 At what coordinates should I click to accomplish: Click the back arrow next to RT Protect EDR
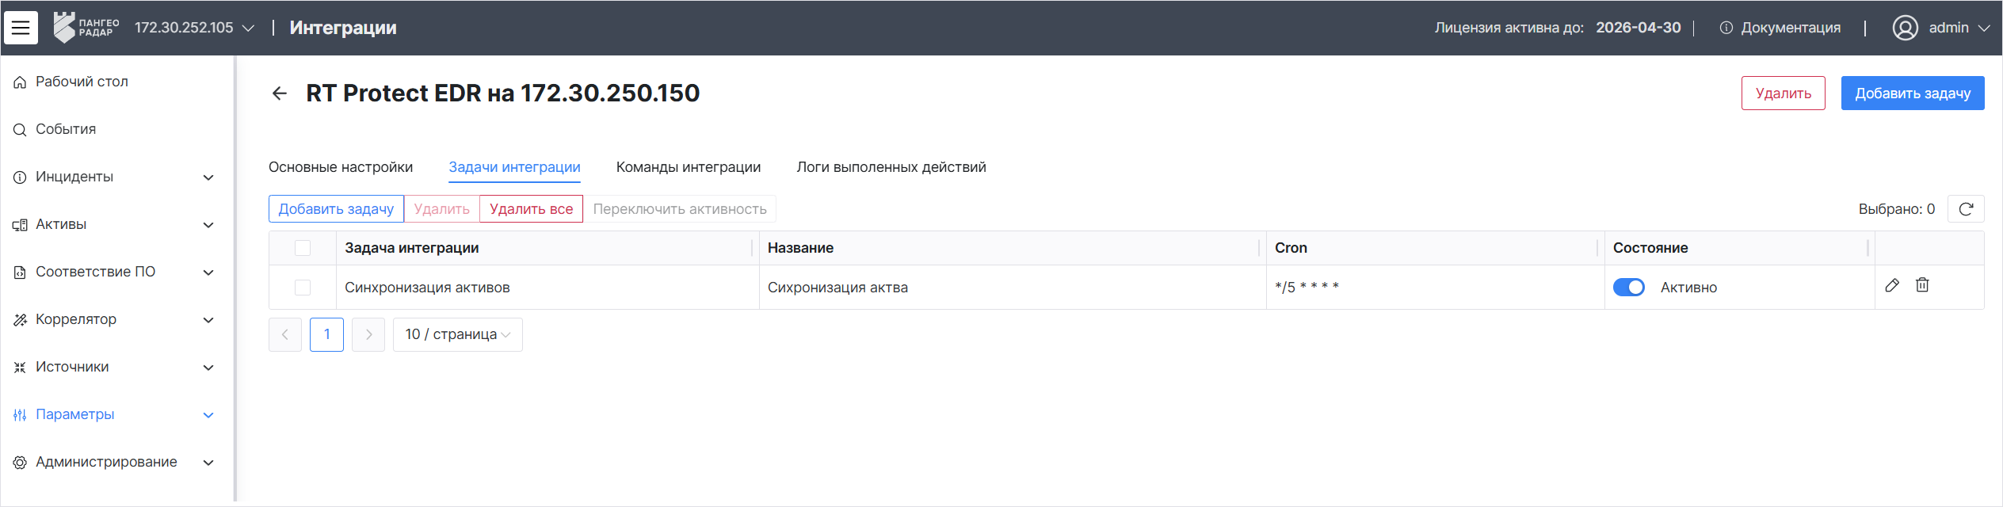coord(279,93)
